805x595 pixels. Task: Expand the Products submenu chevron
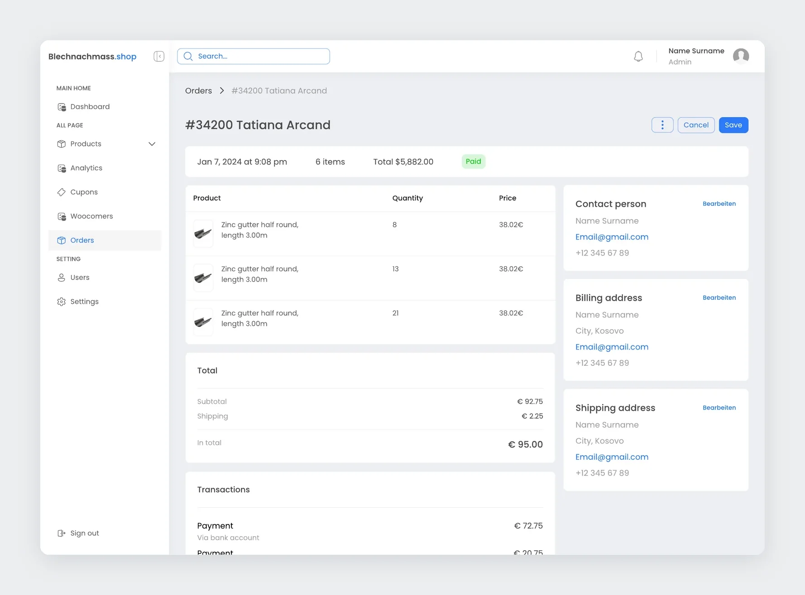[152, 144]
